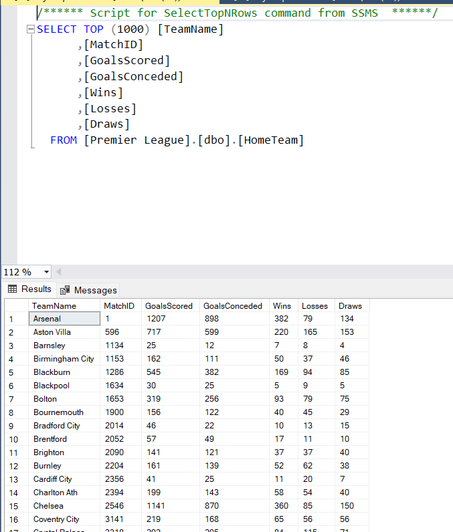Image resolution: width=453 pixels, height=532 pixels.
Task: Click the Bradford City cell
Action: [64, 426]
